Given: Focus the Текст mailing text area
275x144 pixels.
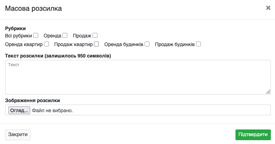Looking at the screenshot, I should pos(138,77).
